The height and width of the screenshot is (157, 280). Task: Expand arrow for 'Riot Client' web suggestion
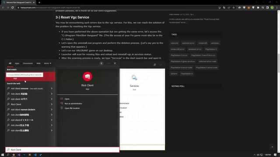click(x=52, y=104)
